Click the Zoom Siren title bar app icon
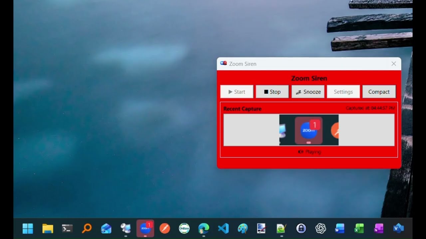The image size is (426, 239). (224, 63)
